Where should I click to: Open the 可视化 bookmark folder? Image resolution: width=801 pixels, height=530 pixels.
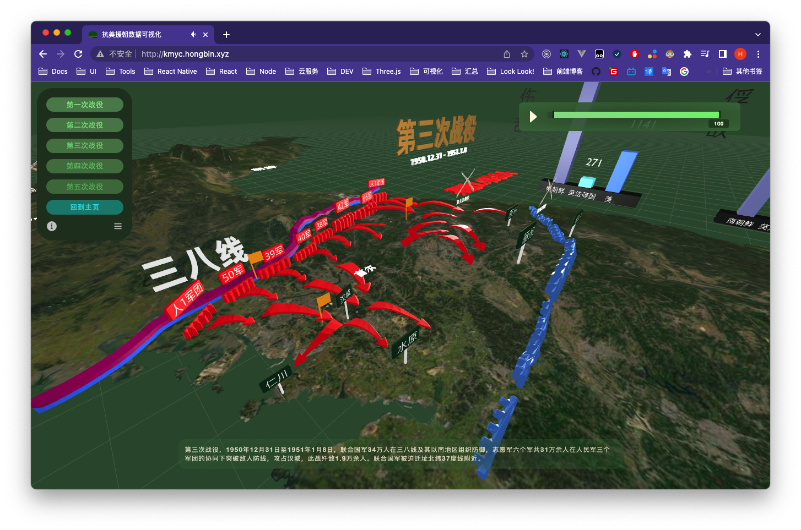426,72
